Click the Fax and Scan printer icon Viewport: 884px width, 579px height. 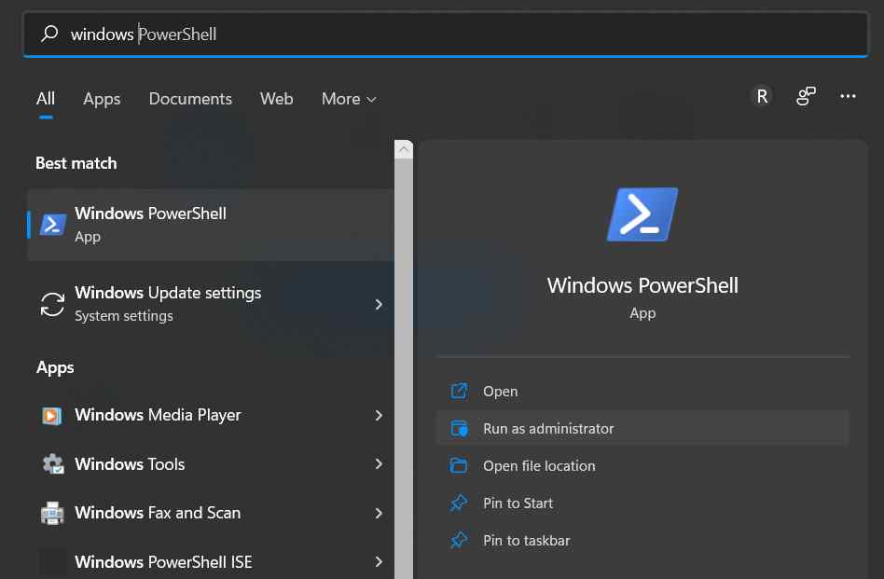[52, 513]
